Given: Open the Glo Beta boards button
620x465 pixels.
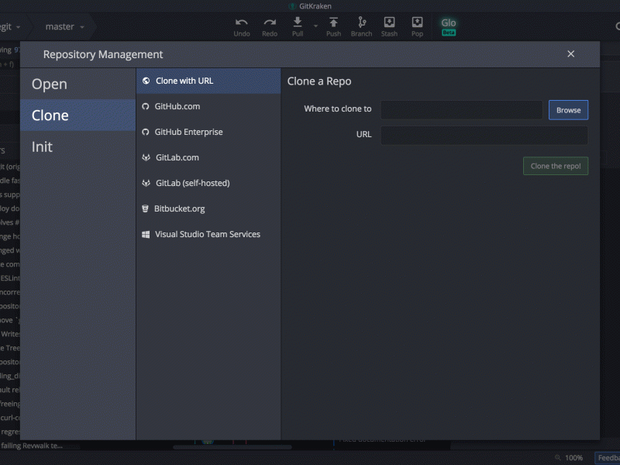Looking at the screenshot, I should point(449,26).
